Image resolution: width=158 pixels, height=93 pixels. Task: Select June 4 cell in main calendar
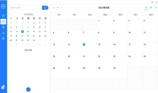[x=150, y=25]
